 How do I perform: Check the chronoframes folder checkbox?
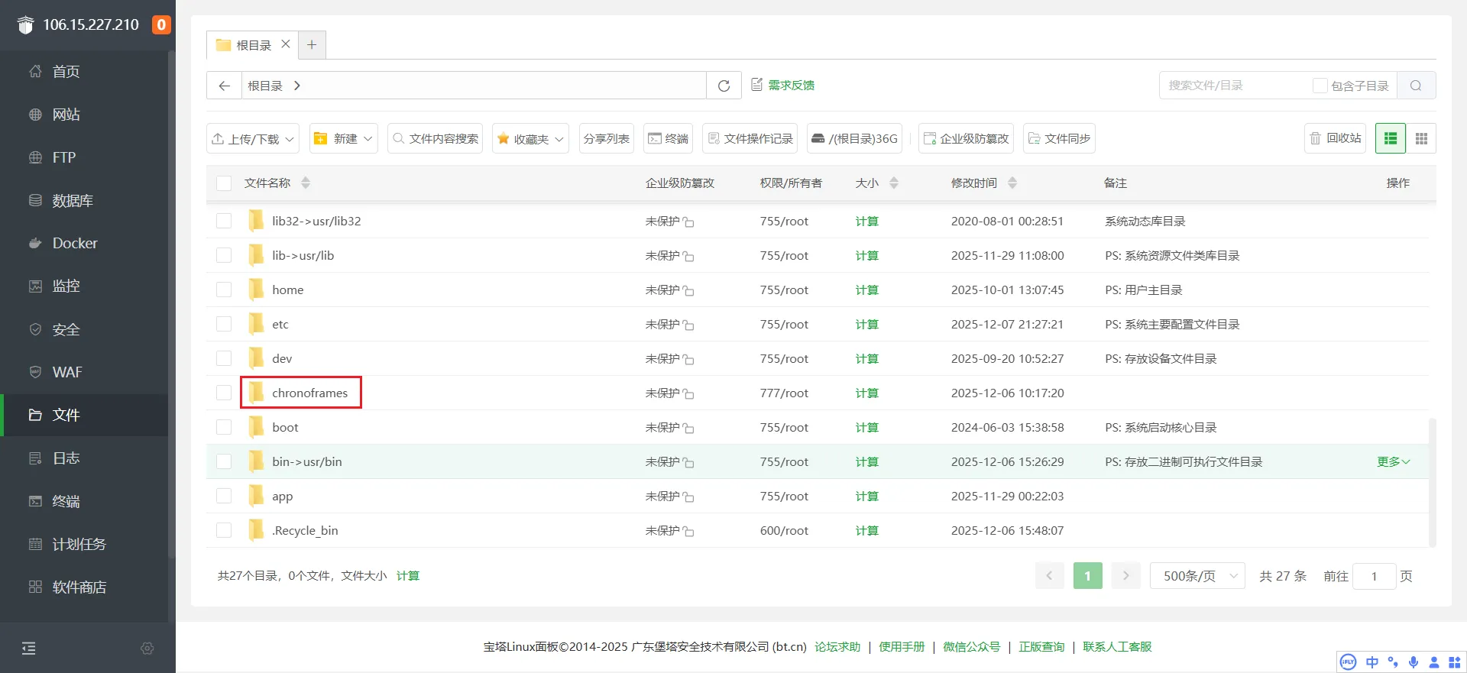pyautogui.click(x=224, y=393)
